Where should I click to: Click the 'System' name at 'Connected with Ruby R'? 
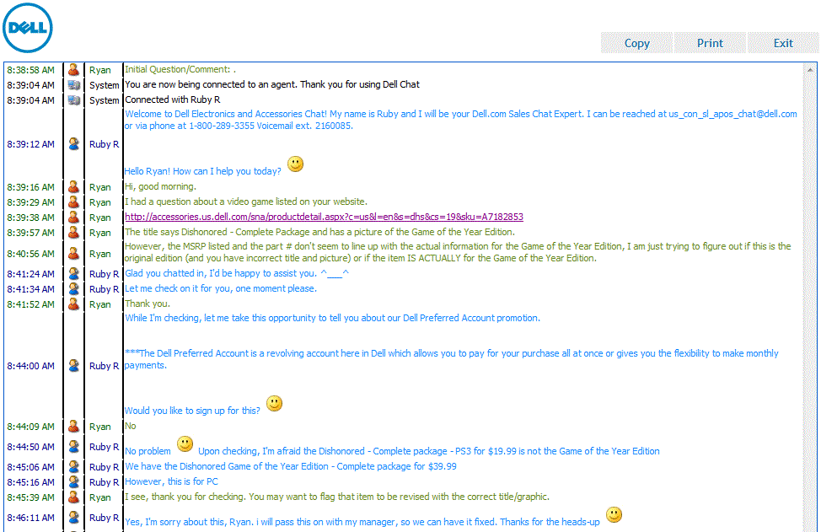105,100
